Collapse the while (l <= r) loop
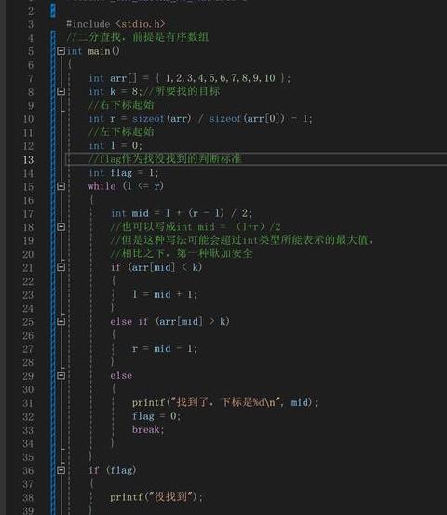 (61, 186)
